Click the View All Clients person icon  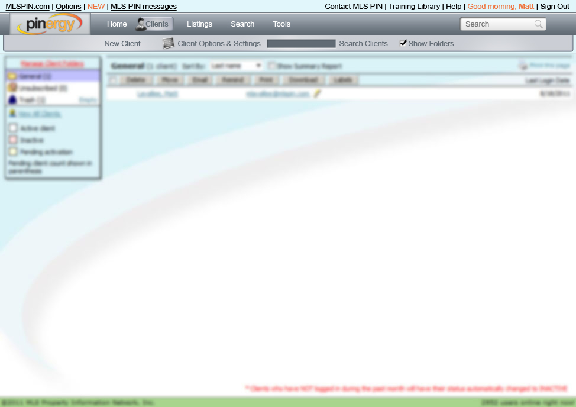pyautogui.click(x=12, y=114)
